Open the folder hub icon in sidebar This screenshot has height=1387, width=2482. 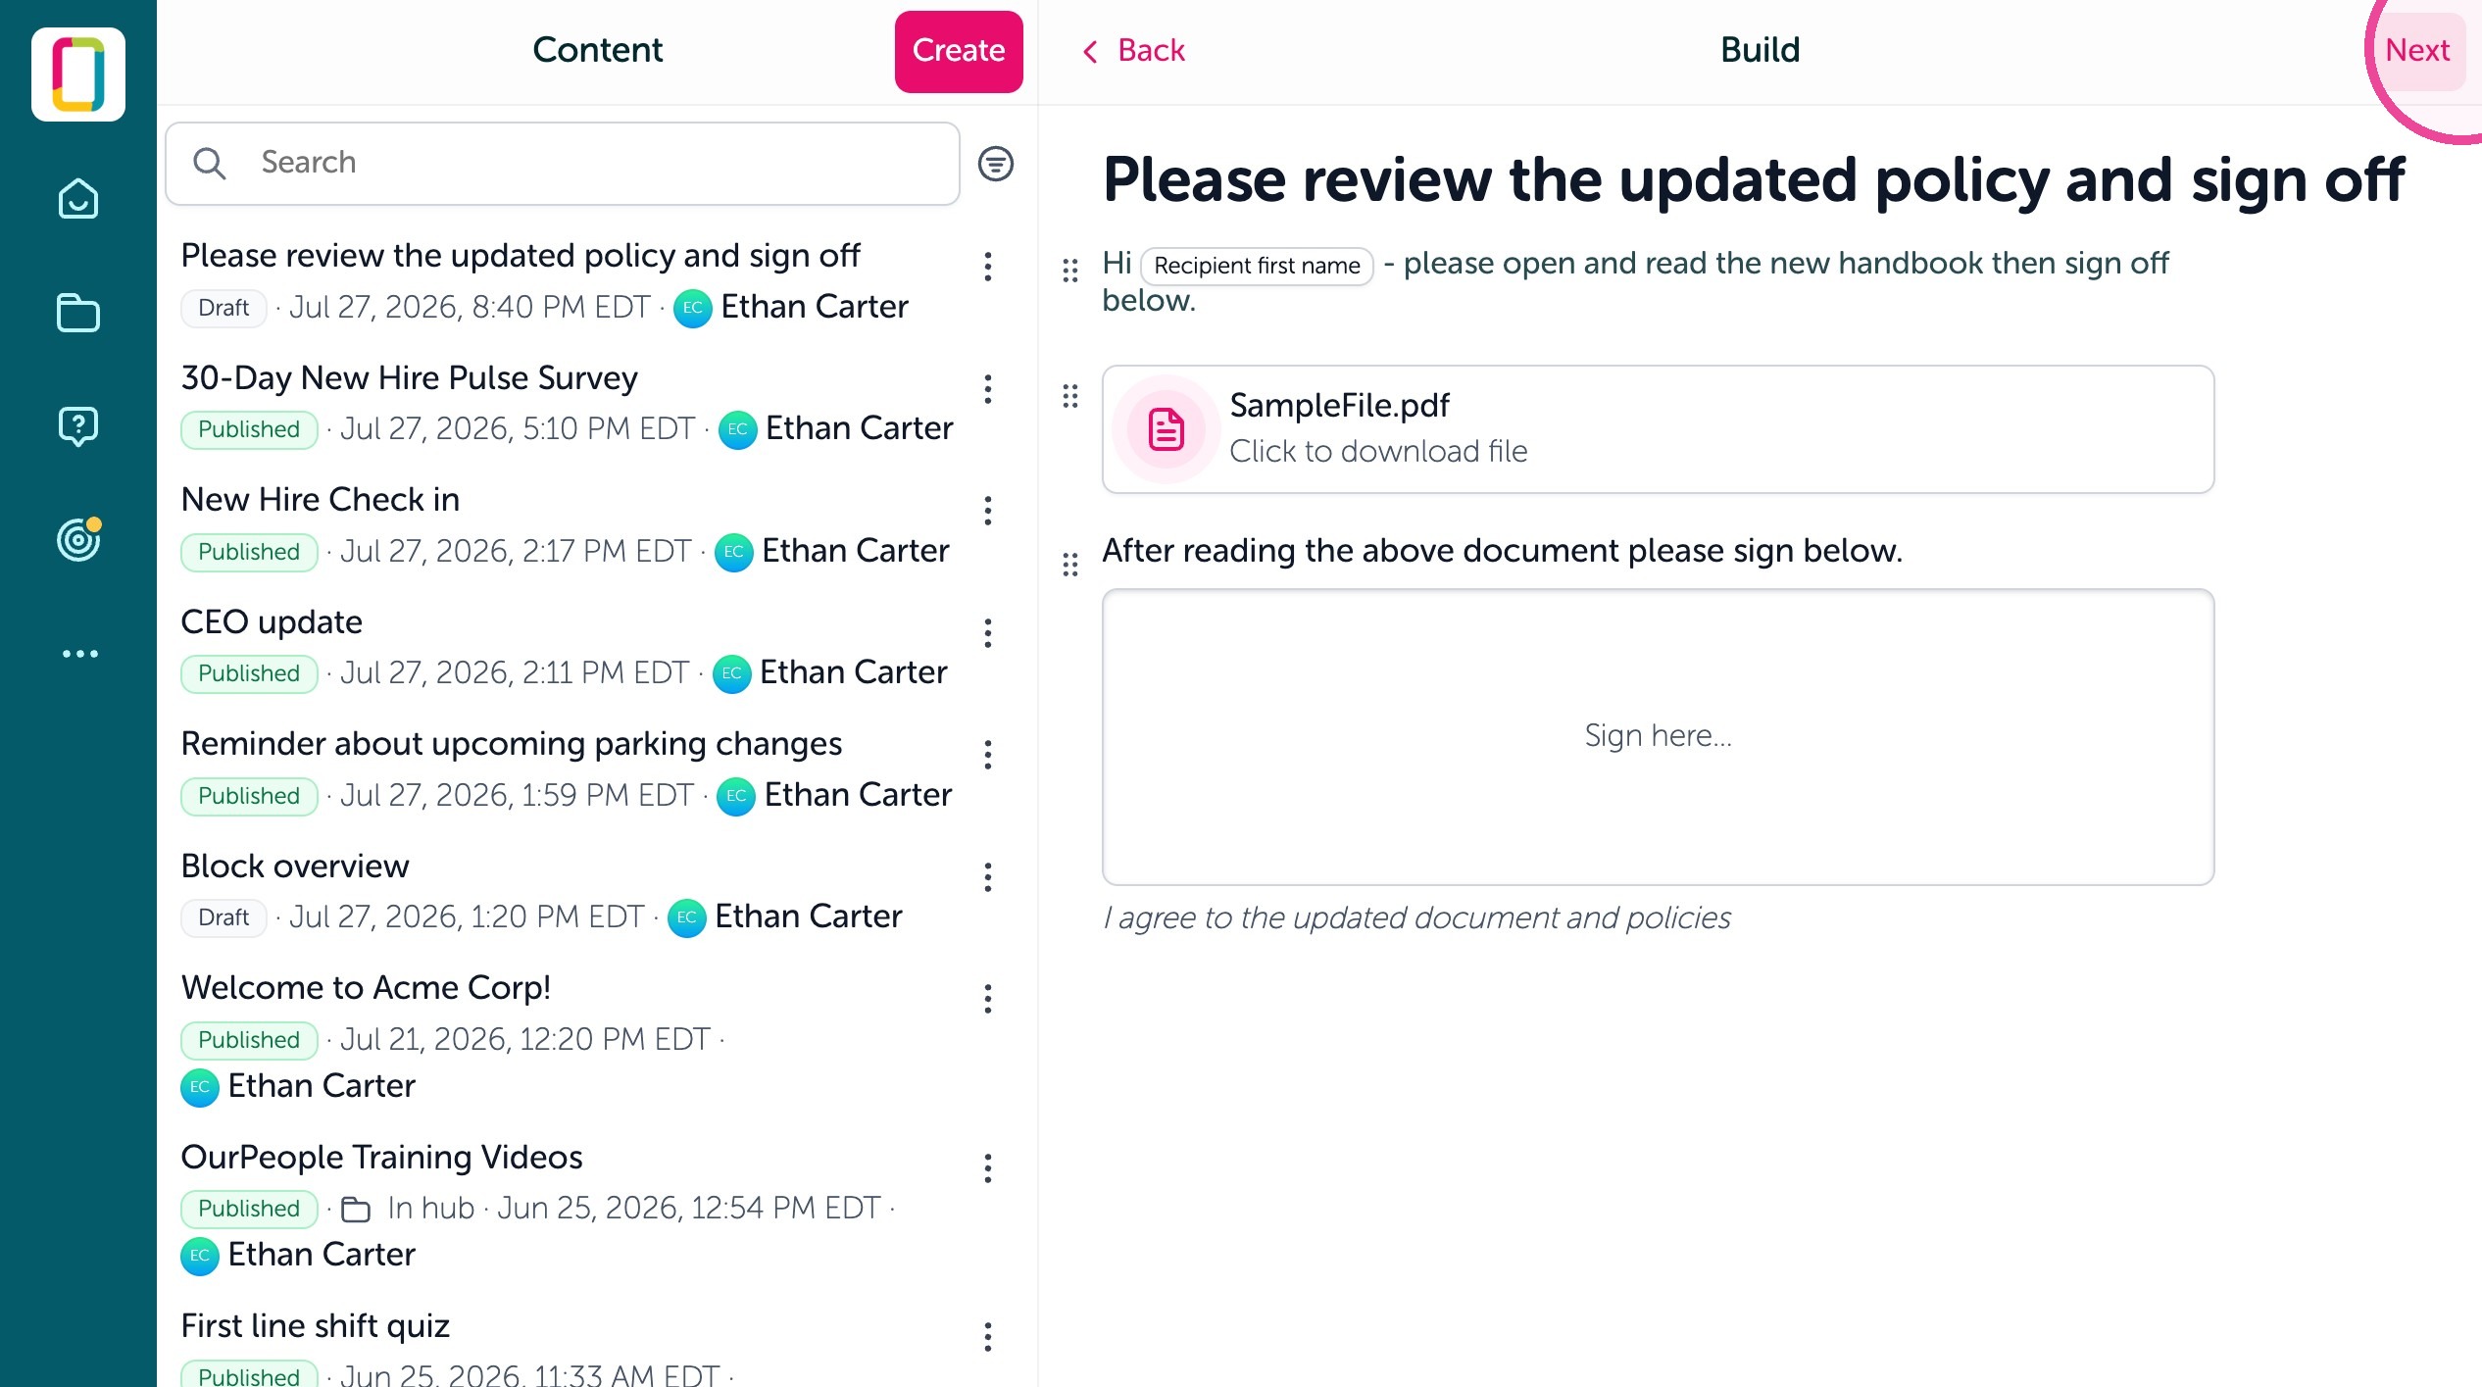pos(78,313)
